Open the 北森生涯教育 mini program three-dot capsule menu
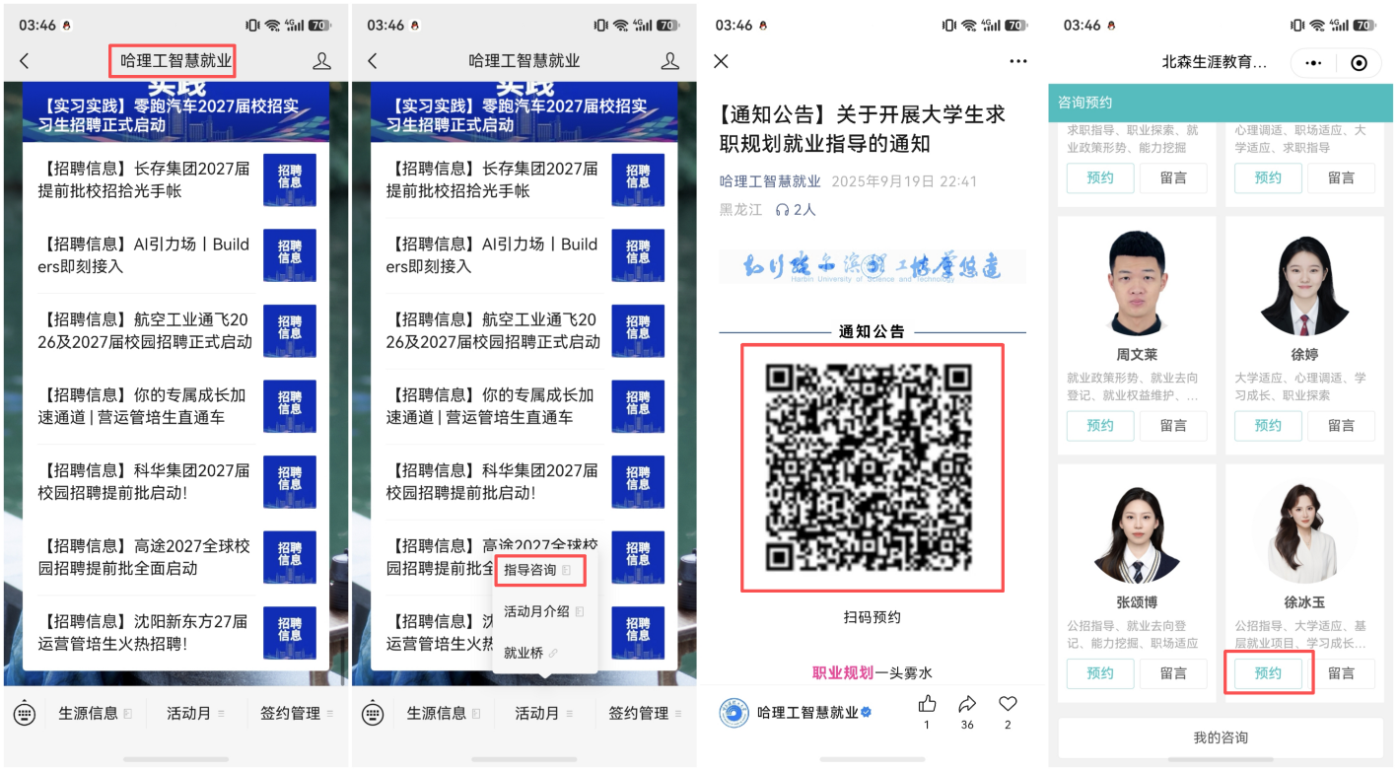Image resolution: width=1398 pixels, height=771 pixels. 1313,62
